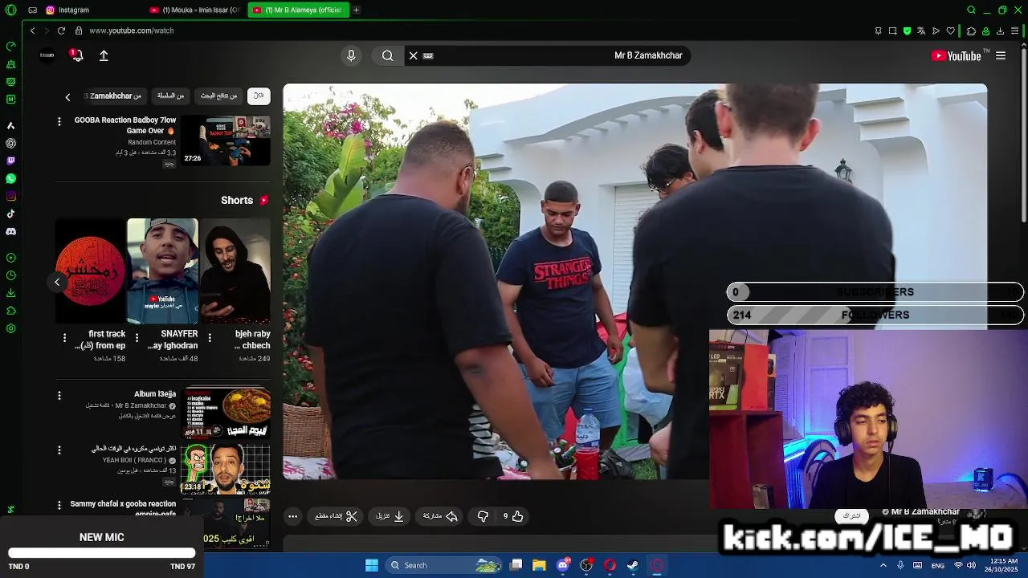Open options menu for GOOBA Reaction Badboy video

click(x=59, y=121)
